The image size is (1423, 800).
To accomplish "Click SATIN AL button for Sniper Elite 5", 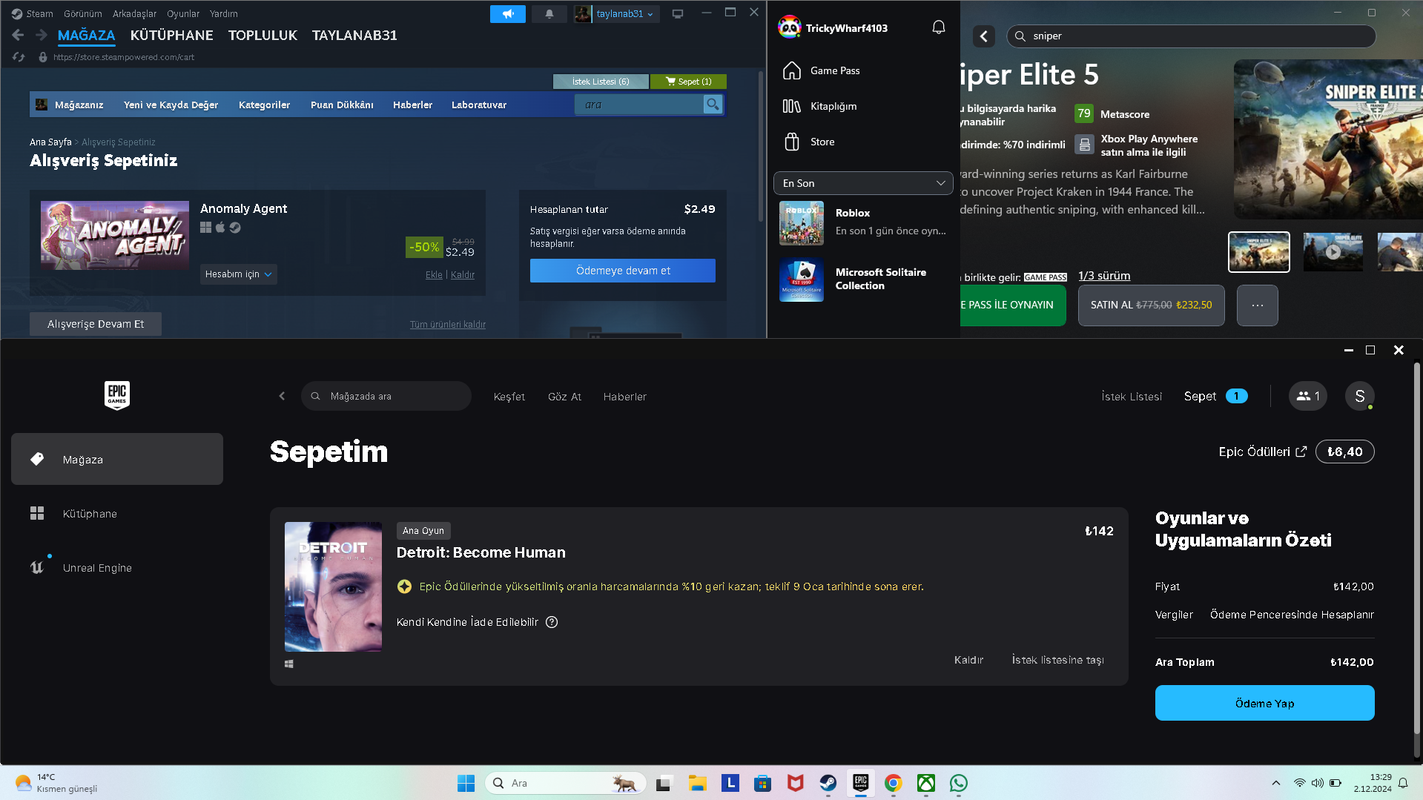I will tap(1151, 305).
